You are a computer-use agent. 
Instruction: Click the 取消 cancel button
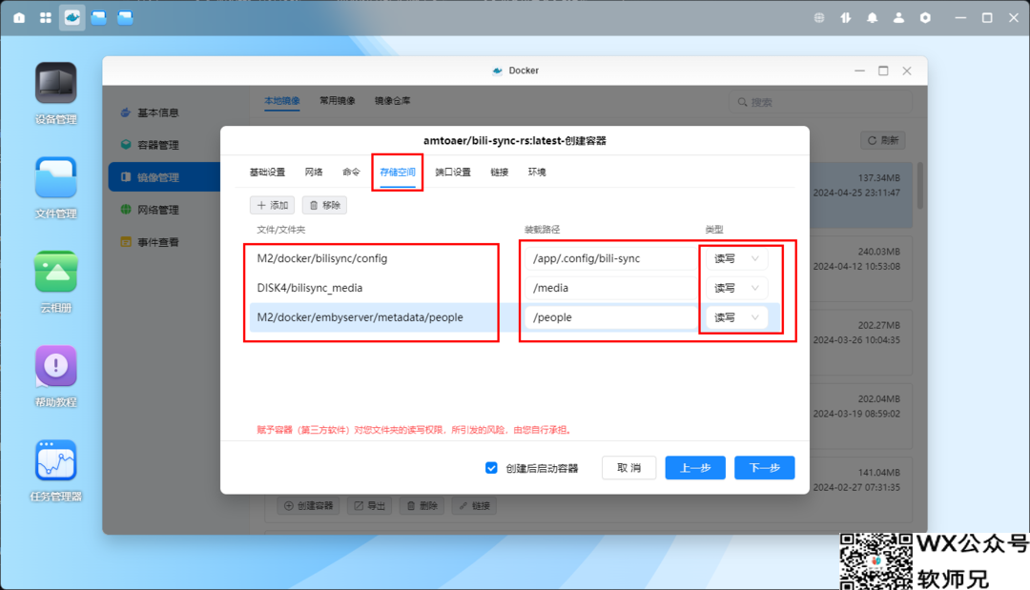(628, 468)
